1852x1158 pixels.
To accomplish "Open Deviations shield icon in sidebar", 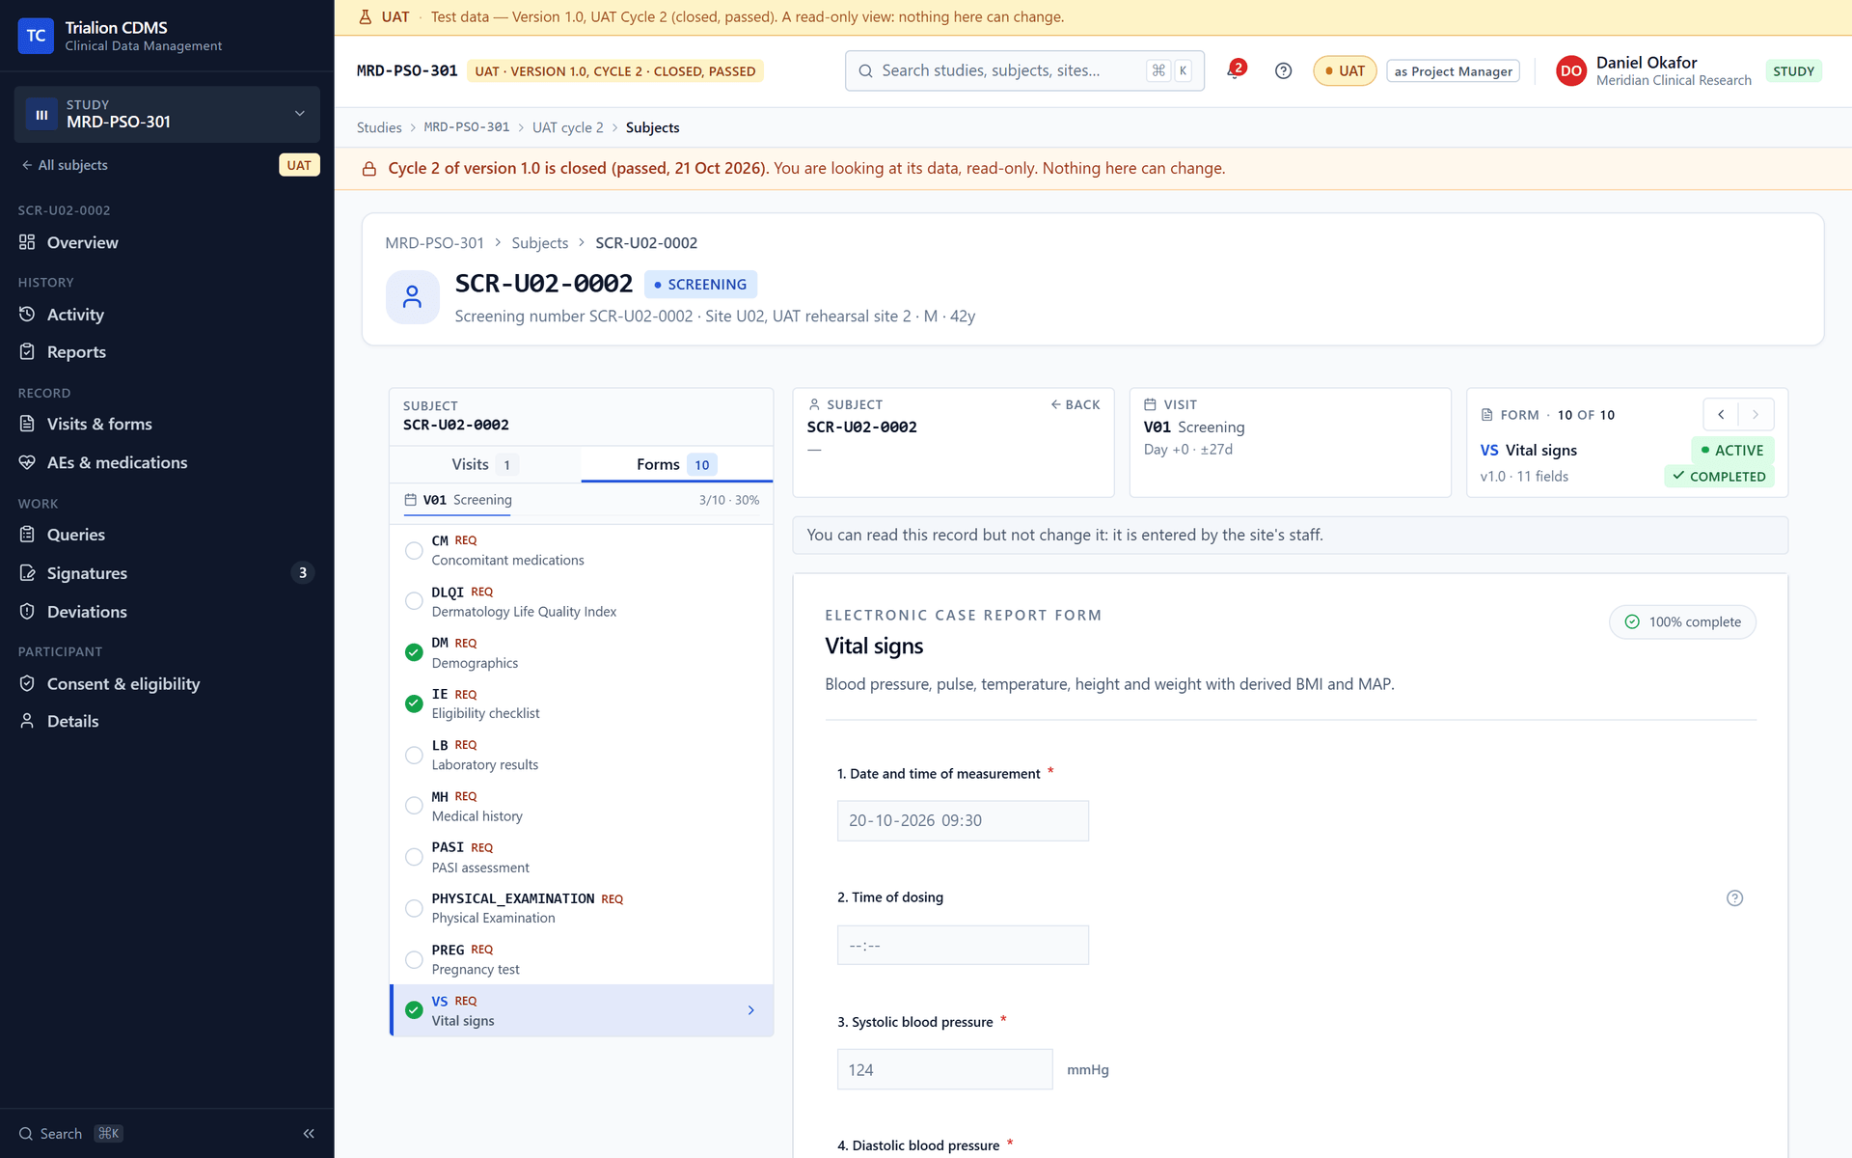I will click(x=27, y=612).
